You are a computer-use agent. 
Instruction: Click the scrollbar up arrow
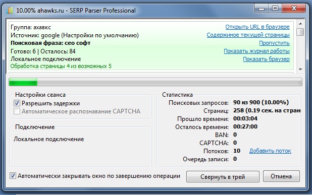[x=300, y=24]
